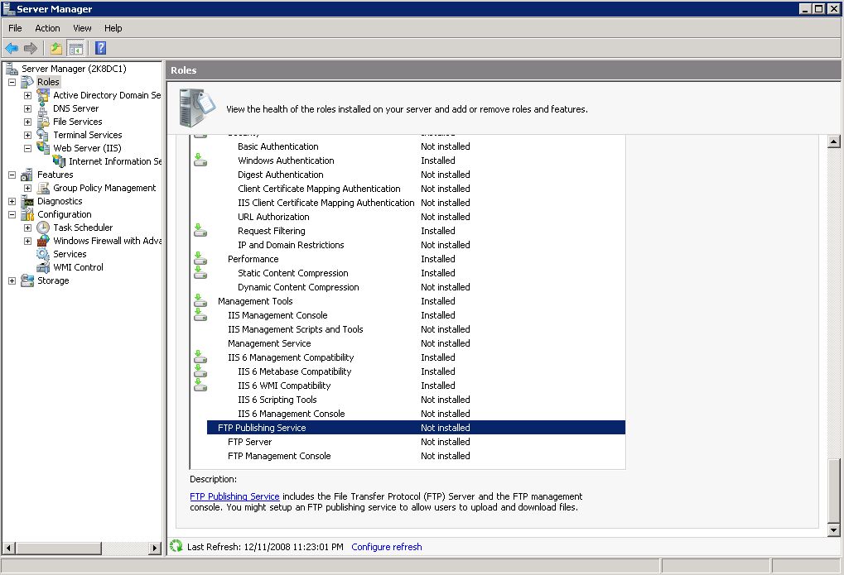Expand the Active Directory Domain Services node
This screenshot has height=575, width=844.
(x=27, y=95)
